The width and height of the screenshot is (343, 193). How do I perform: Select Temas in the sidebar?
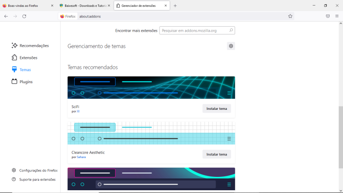coord(21,69)
